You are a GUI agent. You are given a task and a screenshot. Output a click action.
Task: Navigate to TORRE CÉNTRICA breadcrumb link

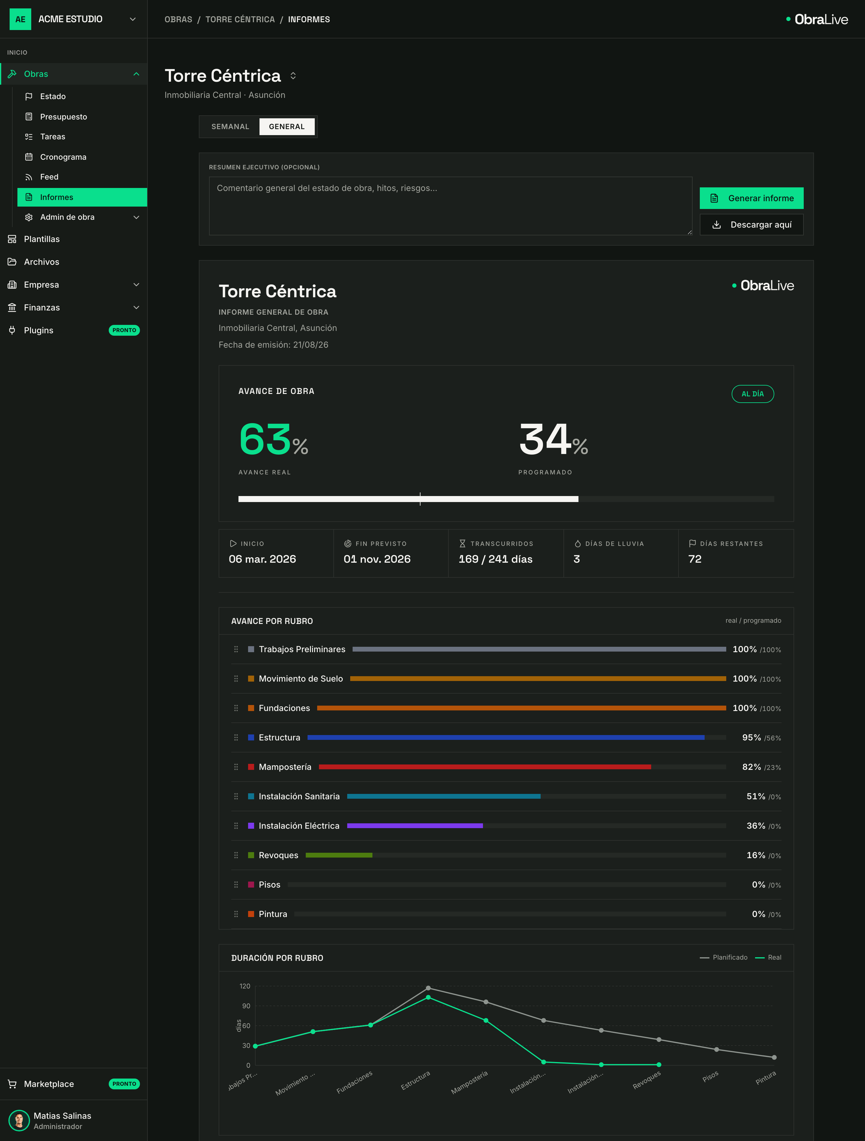tap(240, 19)
